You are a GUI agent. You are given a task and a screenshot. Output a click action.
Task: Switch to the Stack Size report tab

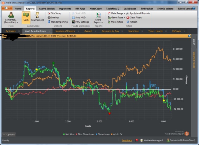click(x=133, y=31)
